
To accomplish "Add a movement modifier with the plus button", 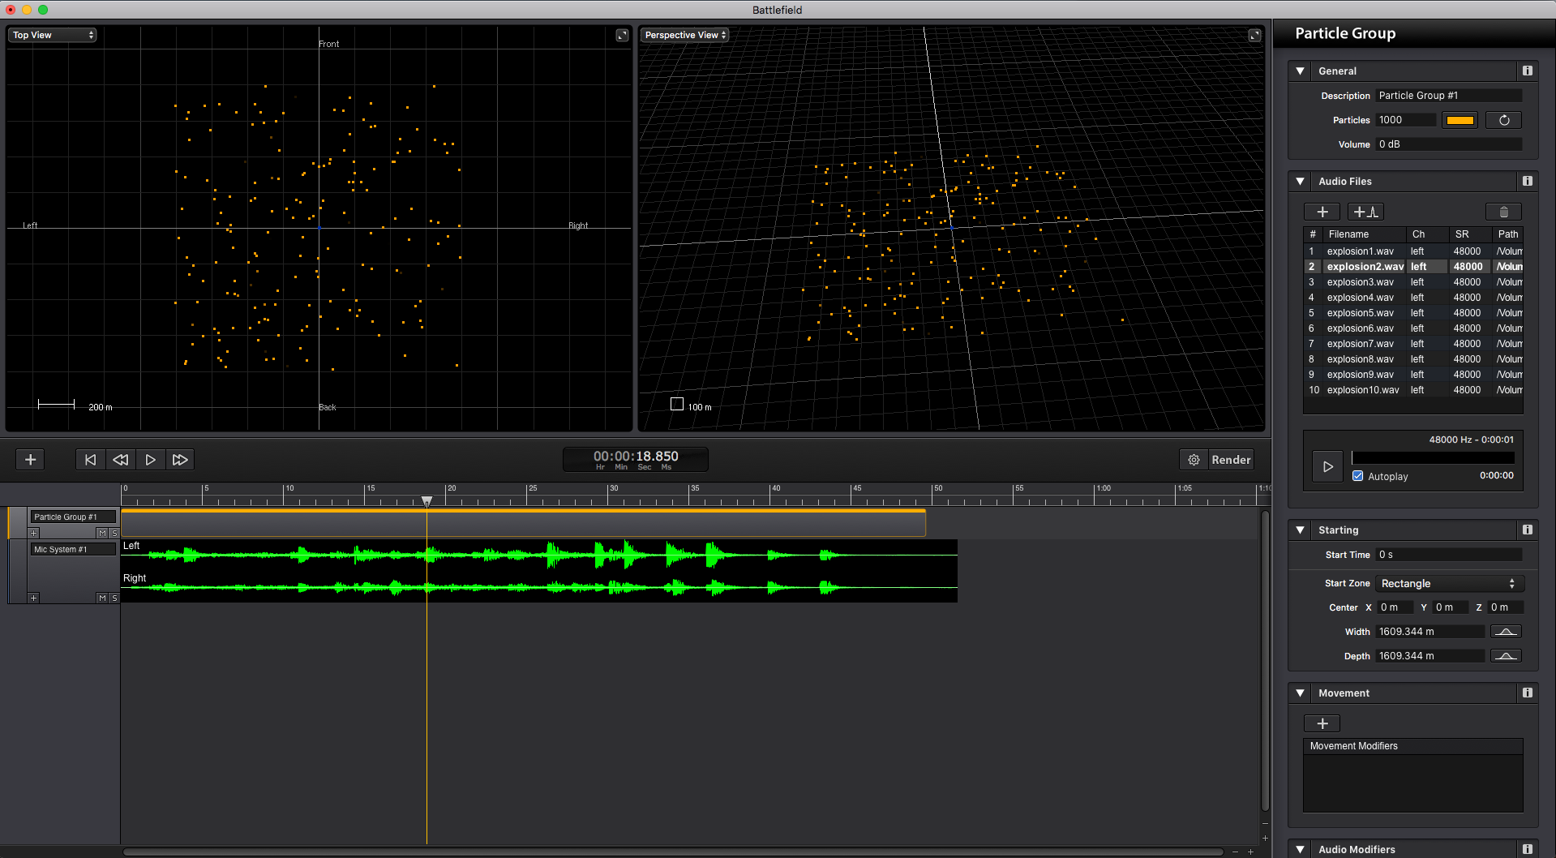I will [1322, 723].
